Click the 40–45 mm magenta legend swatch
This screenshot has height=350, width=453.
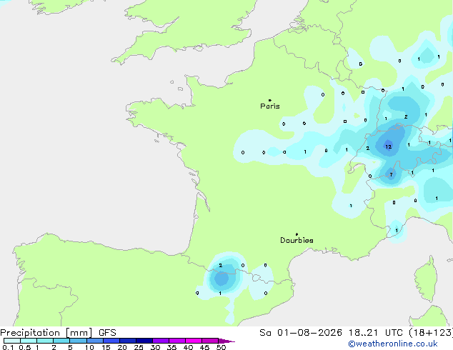click(x=194, y=341)
